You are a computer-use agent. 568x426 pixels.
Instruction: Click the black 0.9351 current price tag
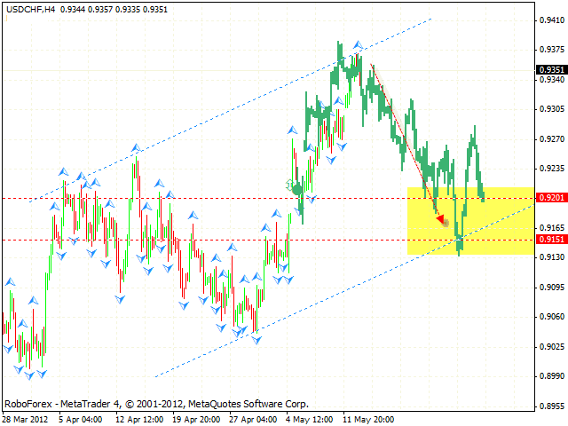551,70
